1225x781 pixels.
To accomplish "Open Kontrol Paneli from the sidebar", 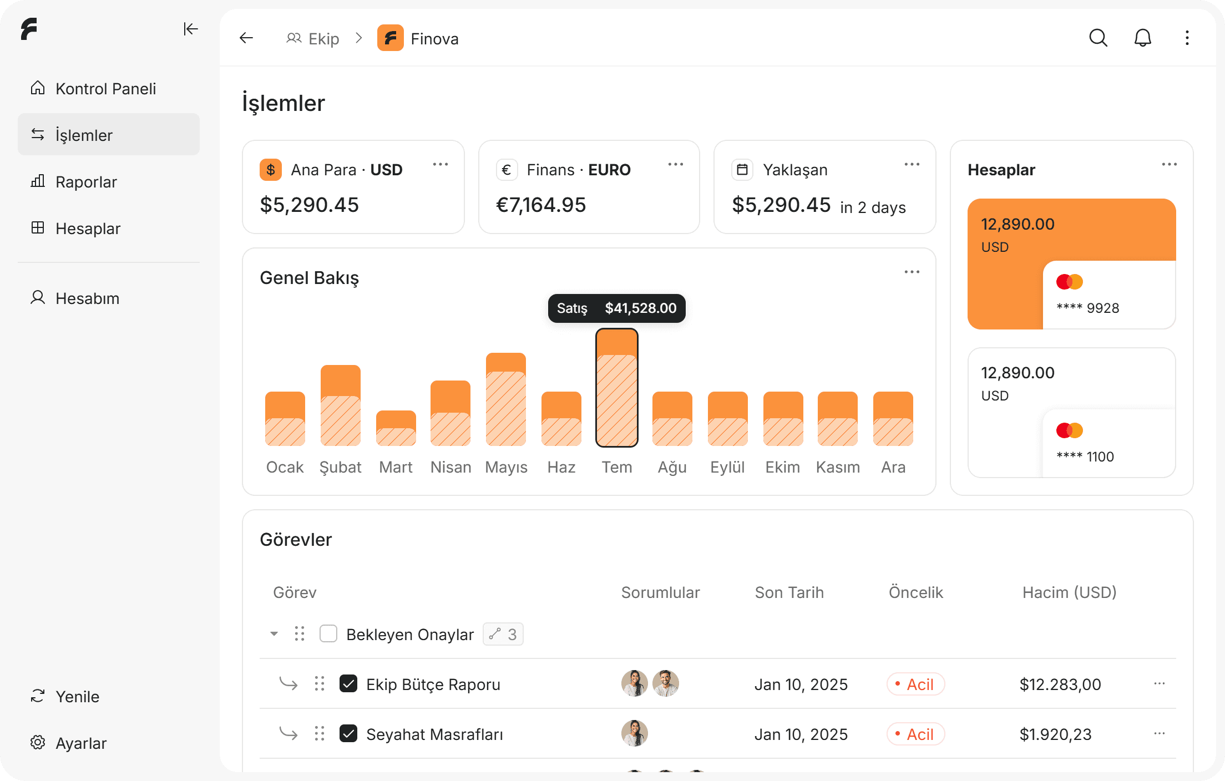I will coord(105,89).
